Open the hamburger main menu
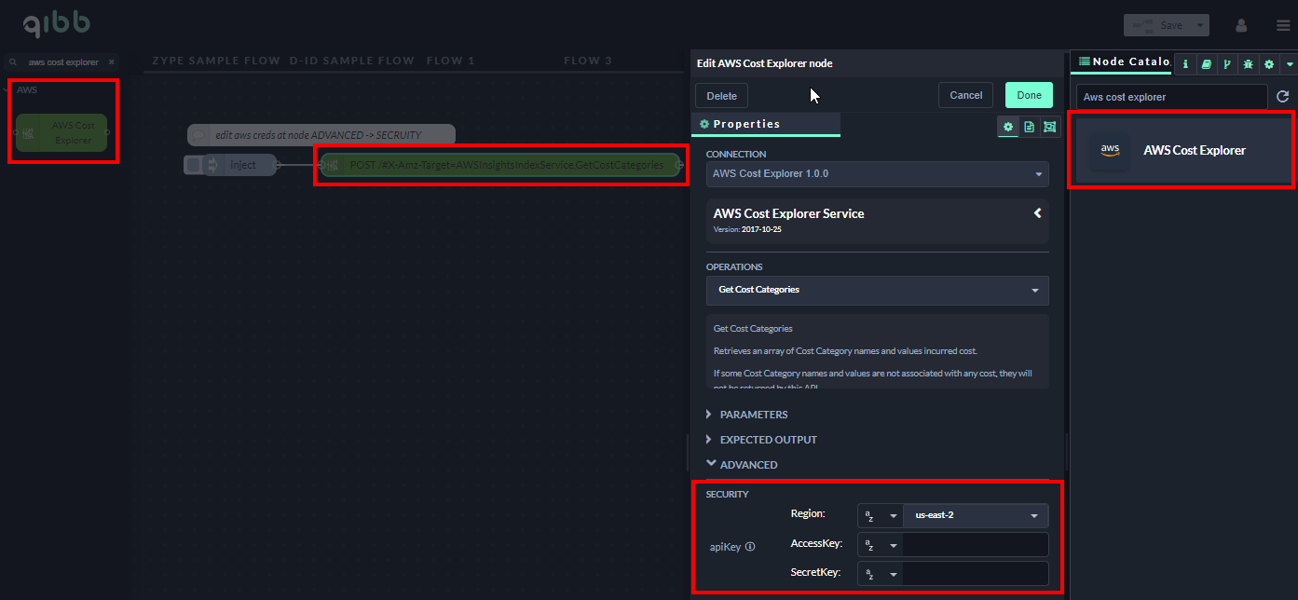Image resolution: width=1298 pixels, height=600 pixels. pyautogui.click(x=1283, y=25)
